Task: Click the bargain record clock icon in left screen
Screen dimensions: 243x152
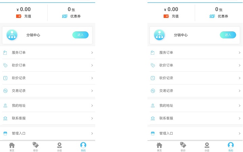Action: click(x=5, y=78)
